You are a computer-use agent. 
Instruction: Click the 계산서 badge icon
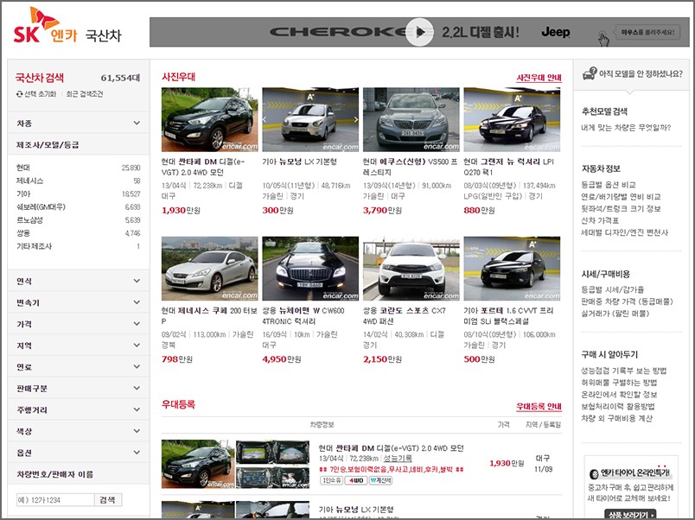click(x=380, y=480)
